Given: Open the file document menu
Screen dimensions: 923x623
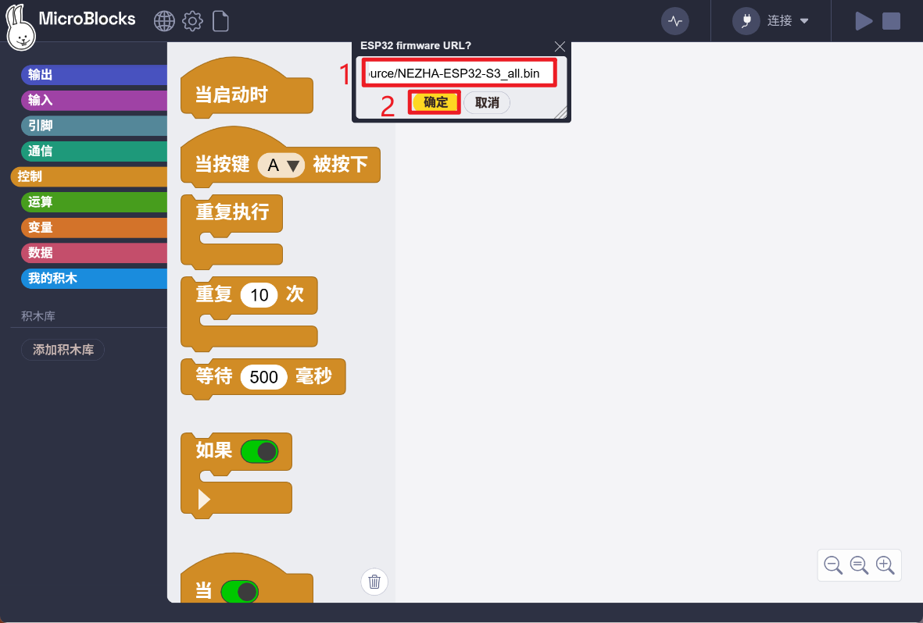Looking at the screenshot, I should coord(220,21).
